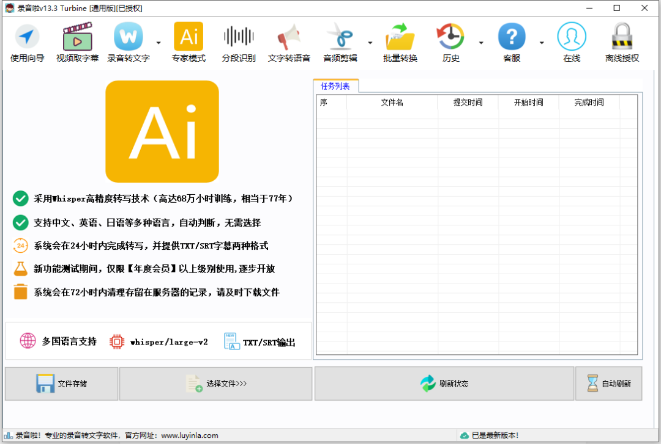This screenshot has width=661, height=444.
Task: Click the whisper/large-v2 chip icon
Action: coord(117,342)
